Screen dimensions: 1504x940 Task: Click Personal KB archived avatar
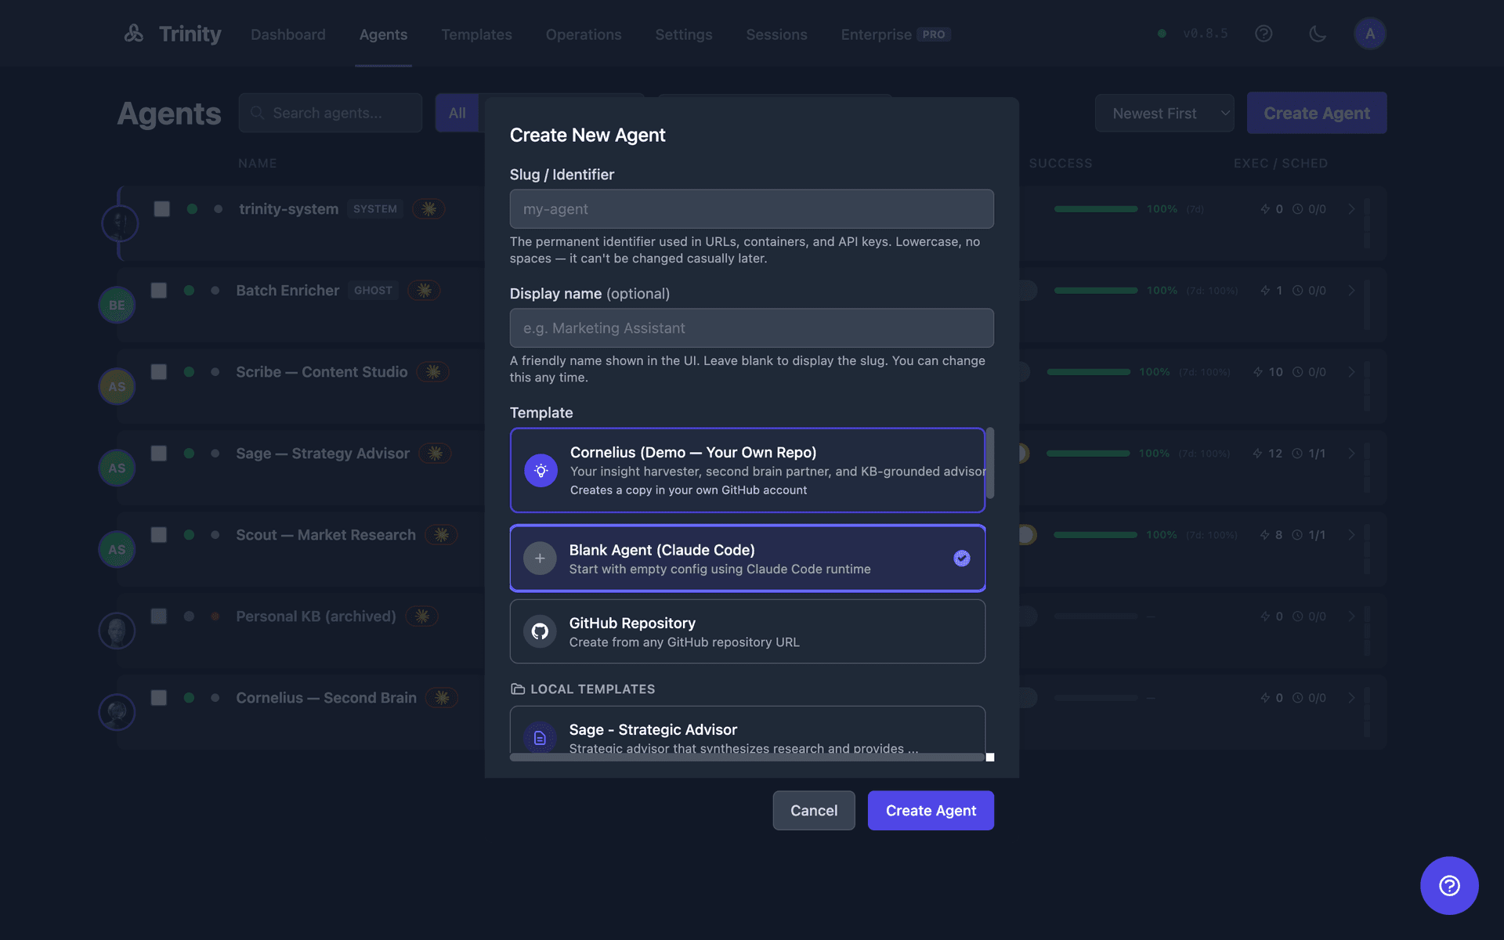click(x=117, y=631)
